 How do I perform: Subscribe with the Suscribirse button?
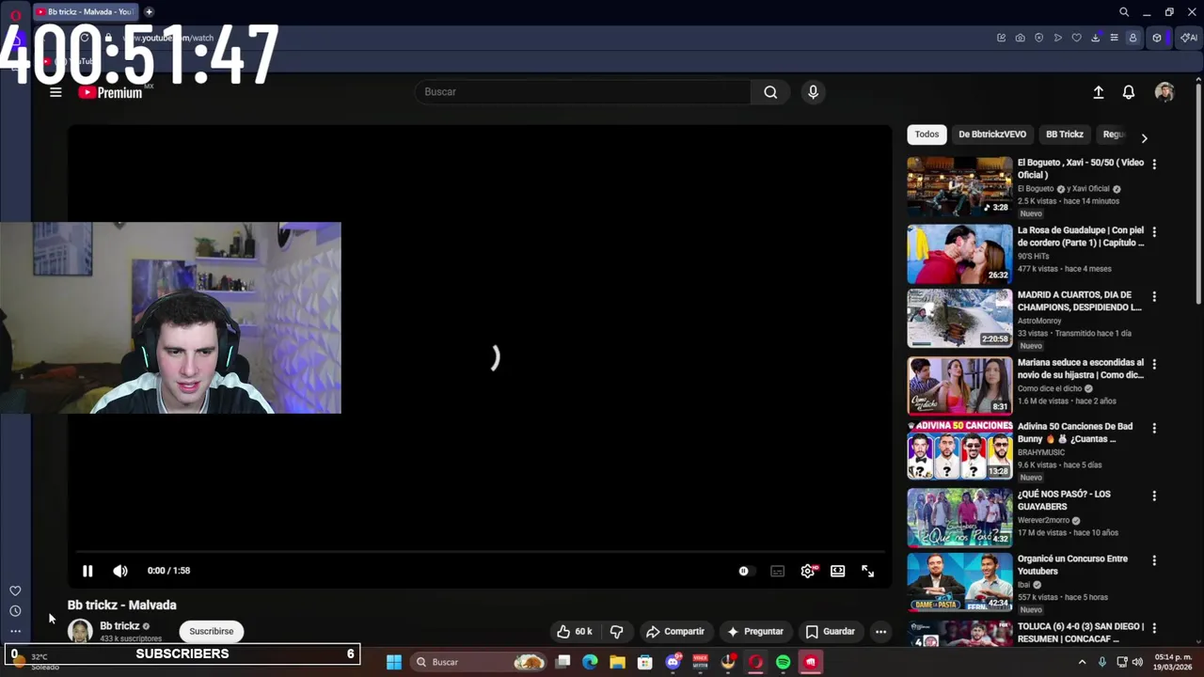[212, 632]
